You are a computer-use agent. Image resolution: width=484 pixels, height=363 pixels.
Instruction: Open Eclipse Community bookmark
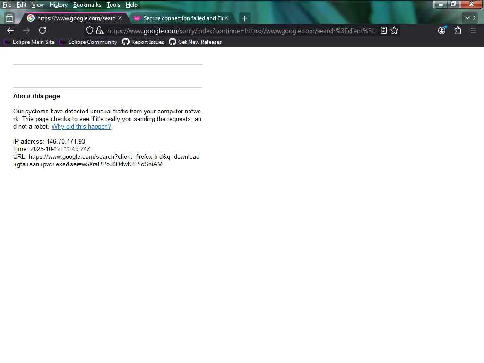[x=88, y=42]
